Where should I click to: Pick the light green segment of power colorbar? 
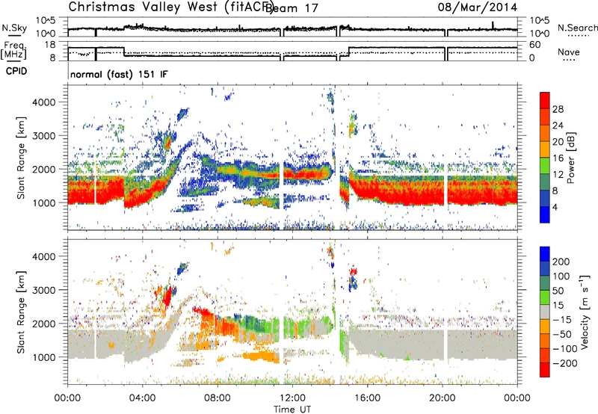[545, 166]
